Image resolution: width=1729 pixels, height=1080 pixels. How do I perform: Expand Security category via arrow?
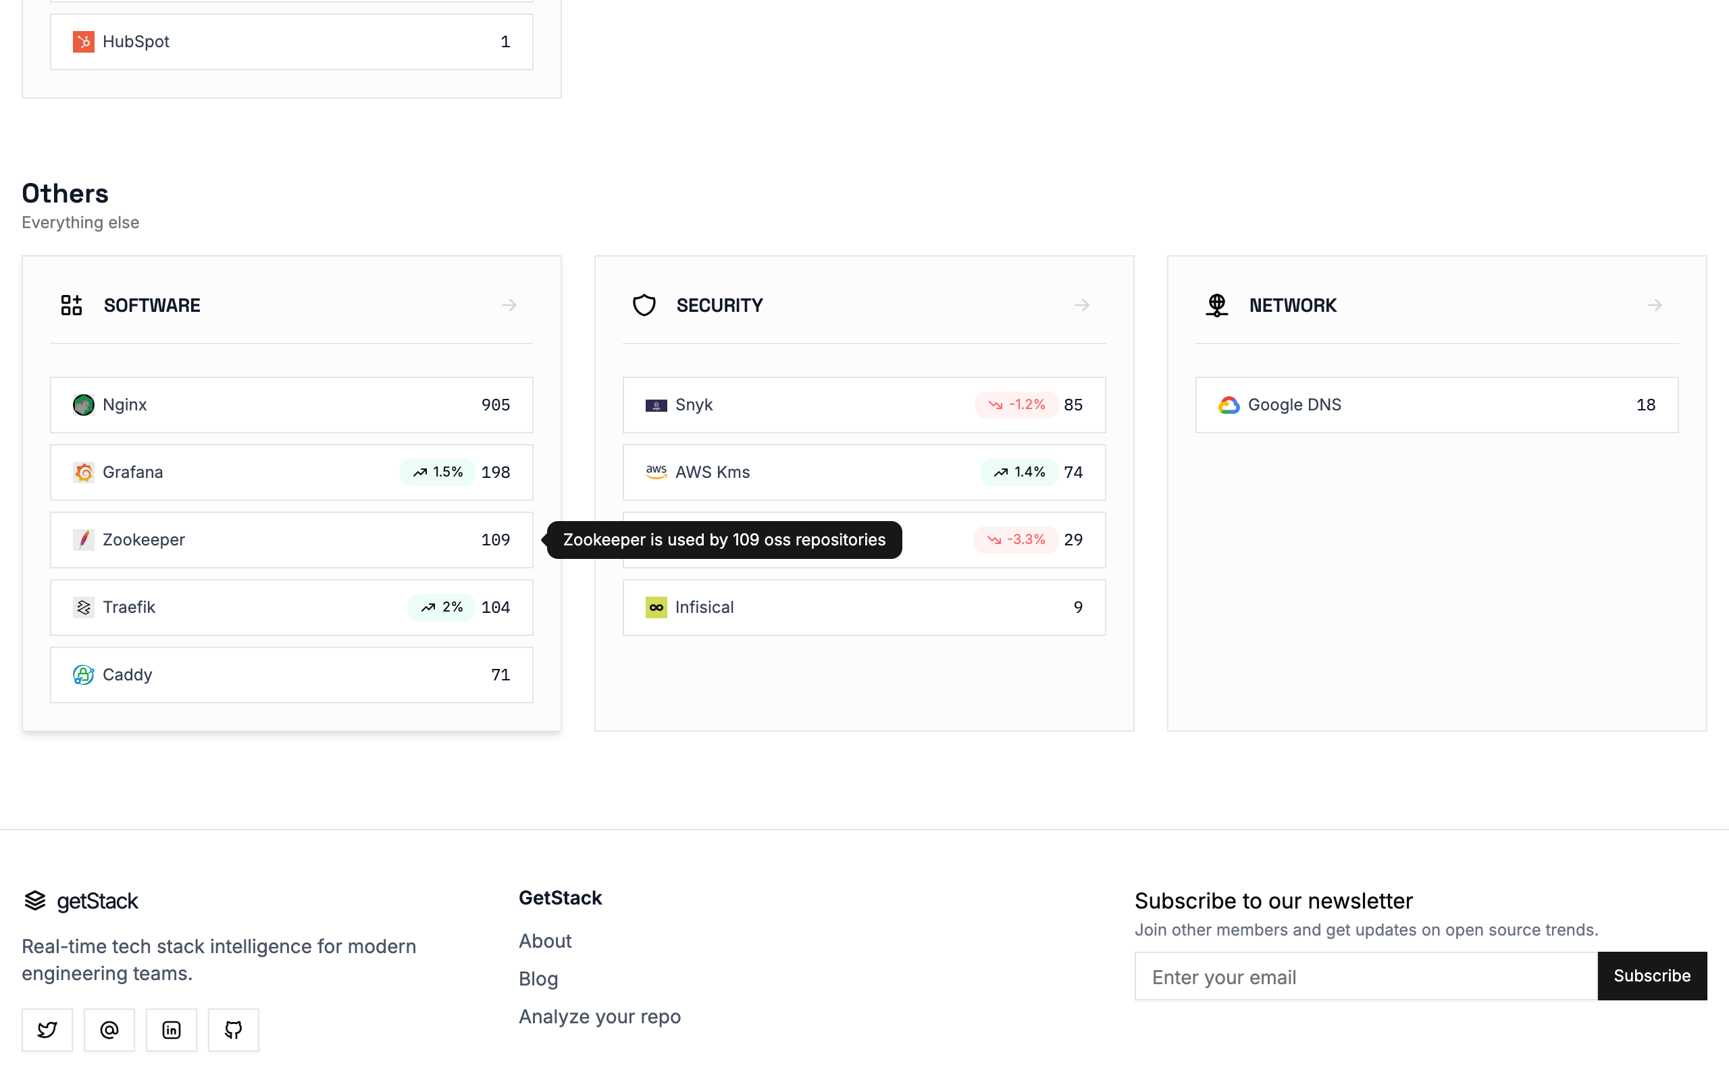(1082, 305)
